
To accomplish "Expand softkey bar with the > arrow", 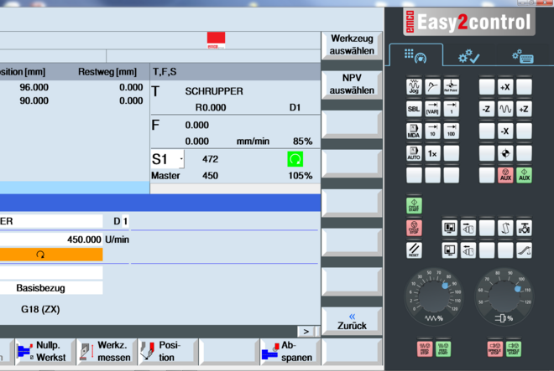I will tap(307, 332).
